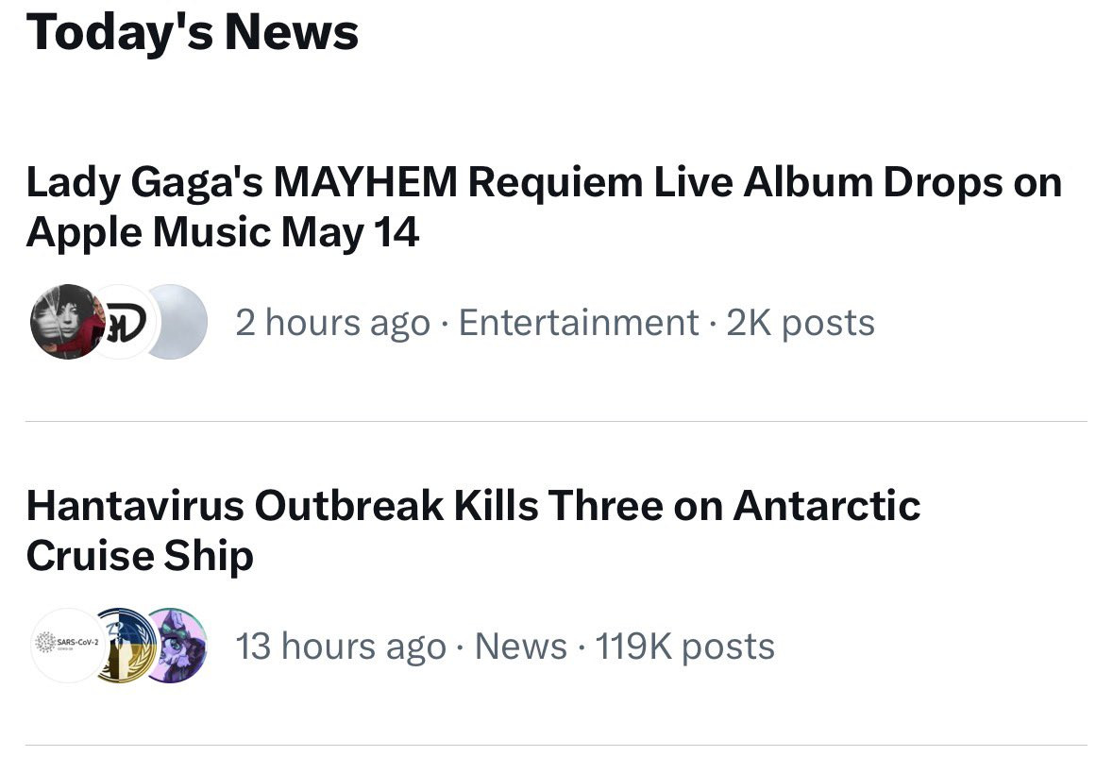This screenshot has width=1113, height=773.
Task: Open the Lady Gaga MAYHEM Requiem headline
Action: tap(544, 207)
